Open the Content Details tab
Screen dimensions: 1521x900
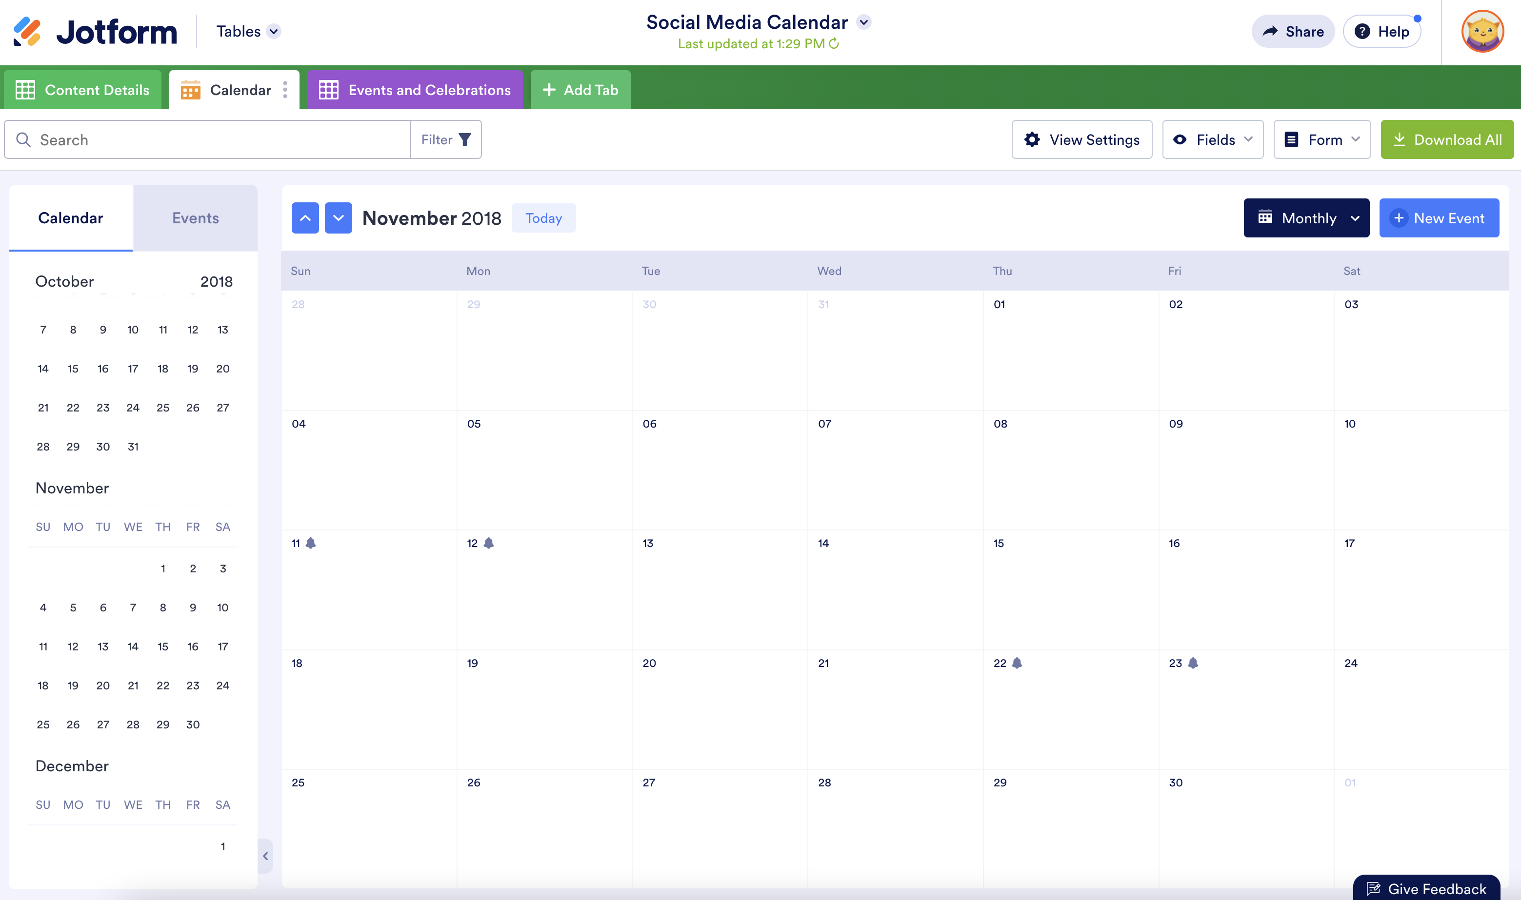83,90
